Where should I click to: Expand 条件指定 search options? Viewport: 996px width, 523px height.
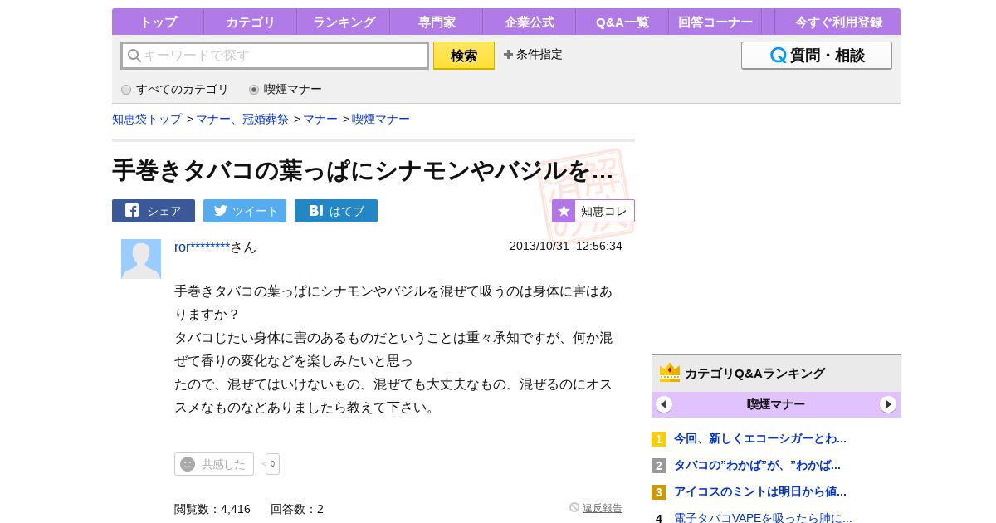pos(533,55)
